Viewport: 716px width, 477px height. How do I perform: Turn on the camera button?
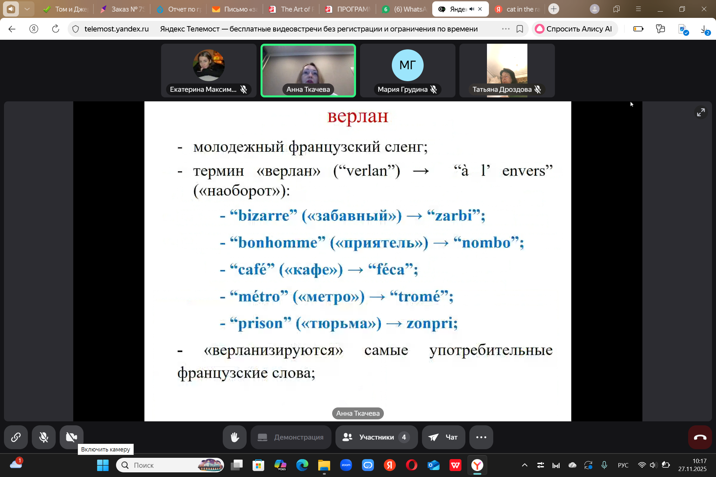tap(71, 437)
